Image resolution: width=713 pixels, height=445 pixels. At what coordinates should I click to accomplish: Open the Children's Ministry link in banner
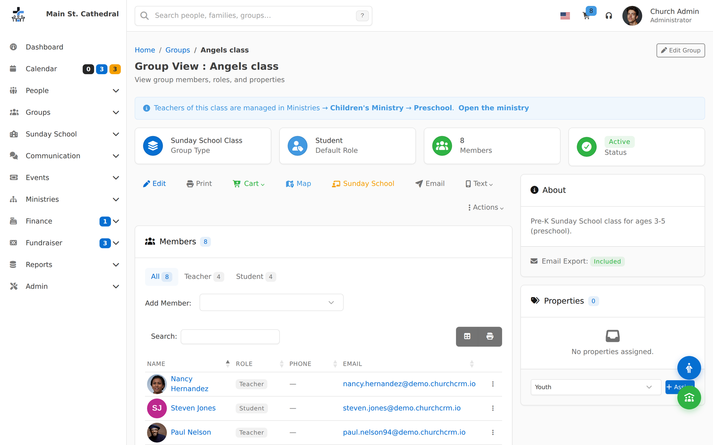(x=367, y=108)
